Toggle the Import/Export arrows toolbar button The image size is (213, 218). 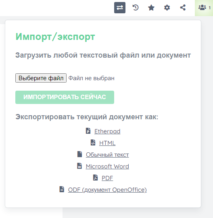coord(120,8)
